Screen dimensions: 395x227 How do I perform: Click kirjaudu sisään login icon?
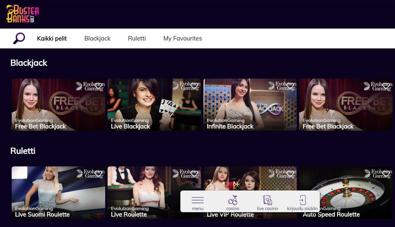(302, 200)
